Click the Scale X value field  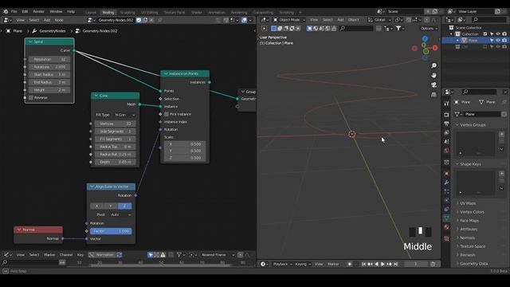185,144
